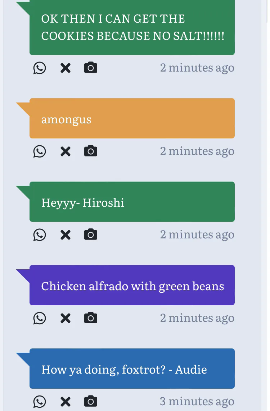270x411 pixels.
Task: Share "Heyyy- Hiroshi" message on WhatsApp
Action: pos(40,234)
